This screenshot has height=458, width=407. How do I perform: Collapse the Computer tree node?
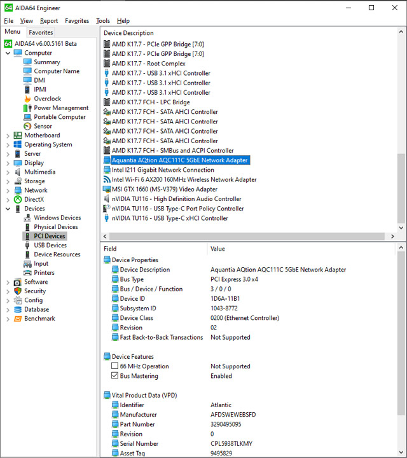pyautogui.click(x=8, y=53)
